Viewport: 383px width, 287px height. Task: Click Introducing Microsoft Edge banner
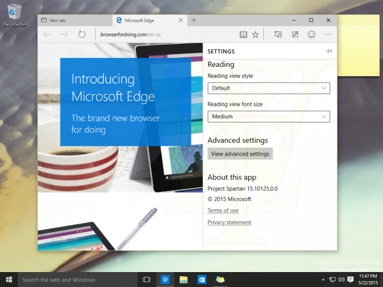coord(126,102)
